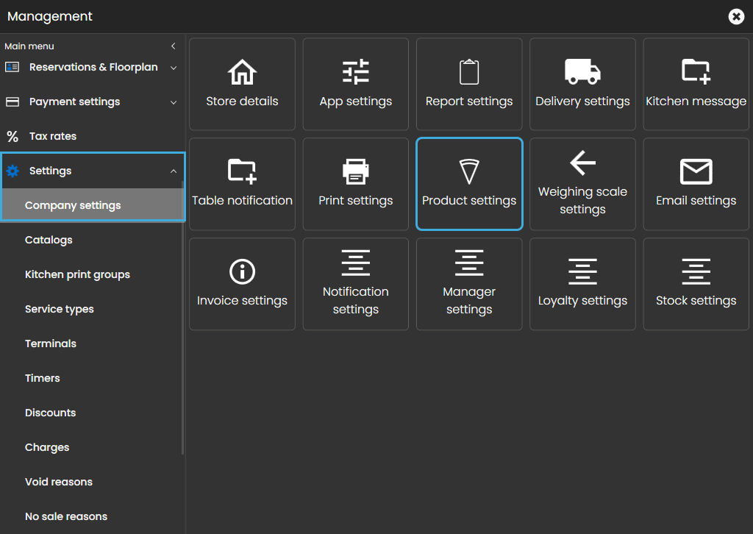This screenshot has height=534, width=753.
Task: Close the Management window
Action: click(x=736, y=16)
